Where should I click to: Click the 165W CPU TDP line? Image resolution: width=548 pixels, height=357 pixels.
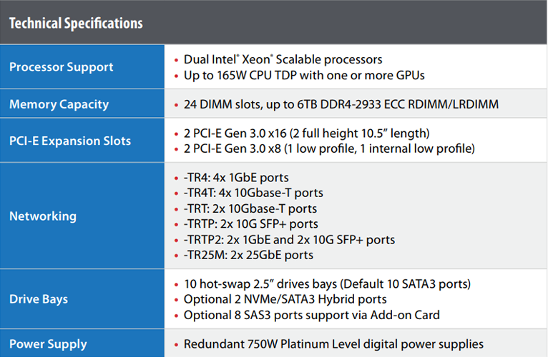coord(304,76)
